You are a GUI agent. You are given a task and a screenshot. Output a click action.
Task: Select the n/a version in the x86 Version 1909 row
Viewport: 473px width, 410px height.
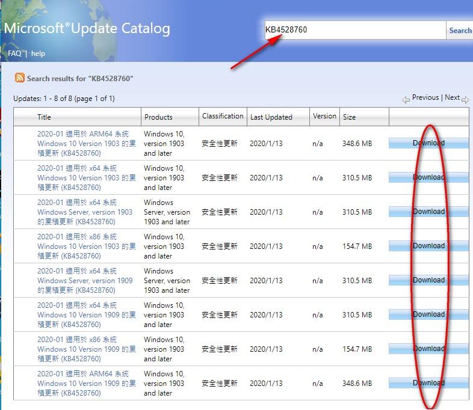click(x=318, y=349)
